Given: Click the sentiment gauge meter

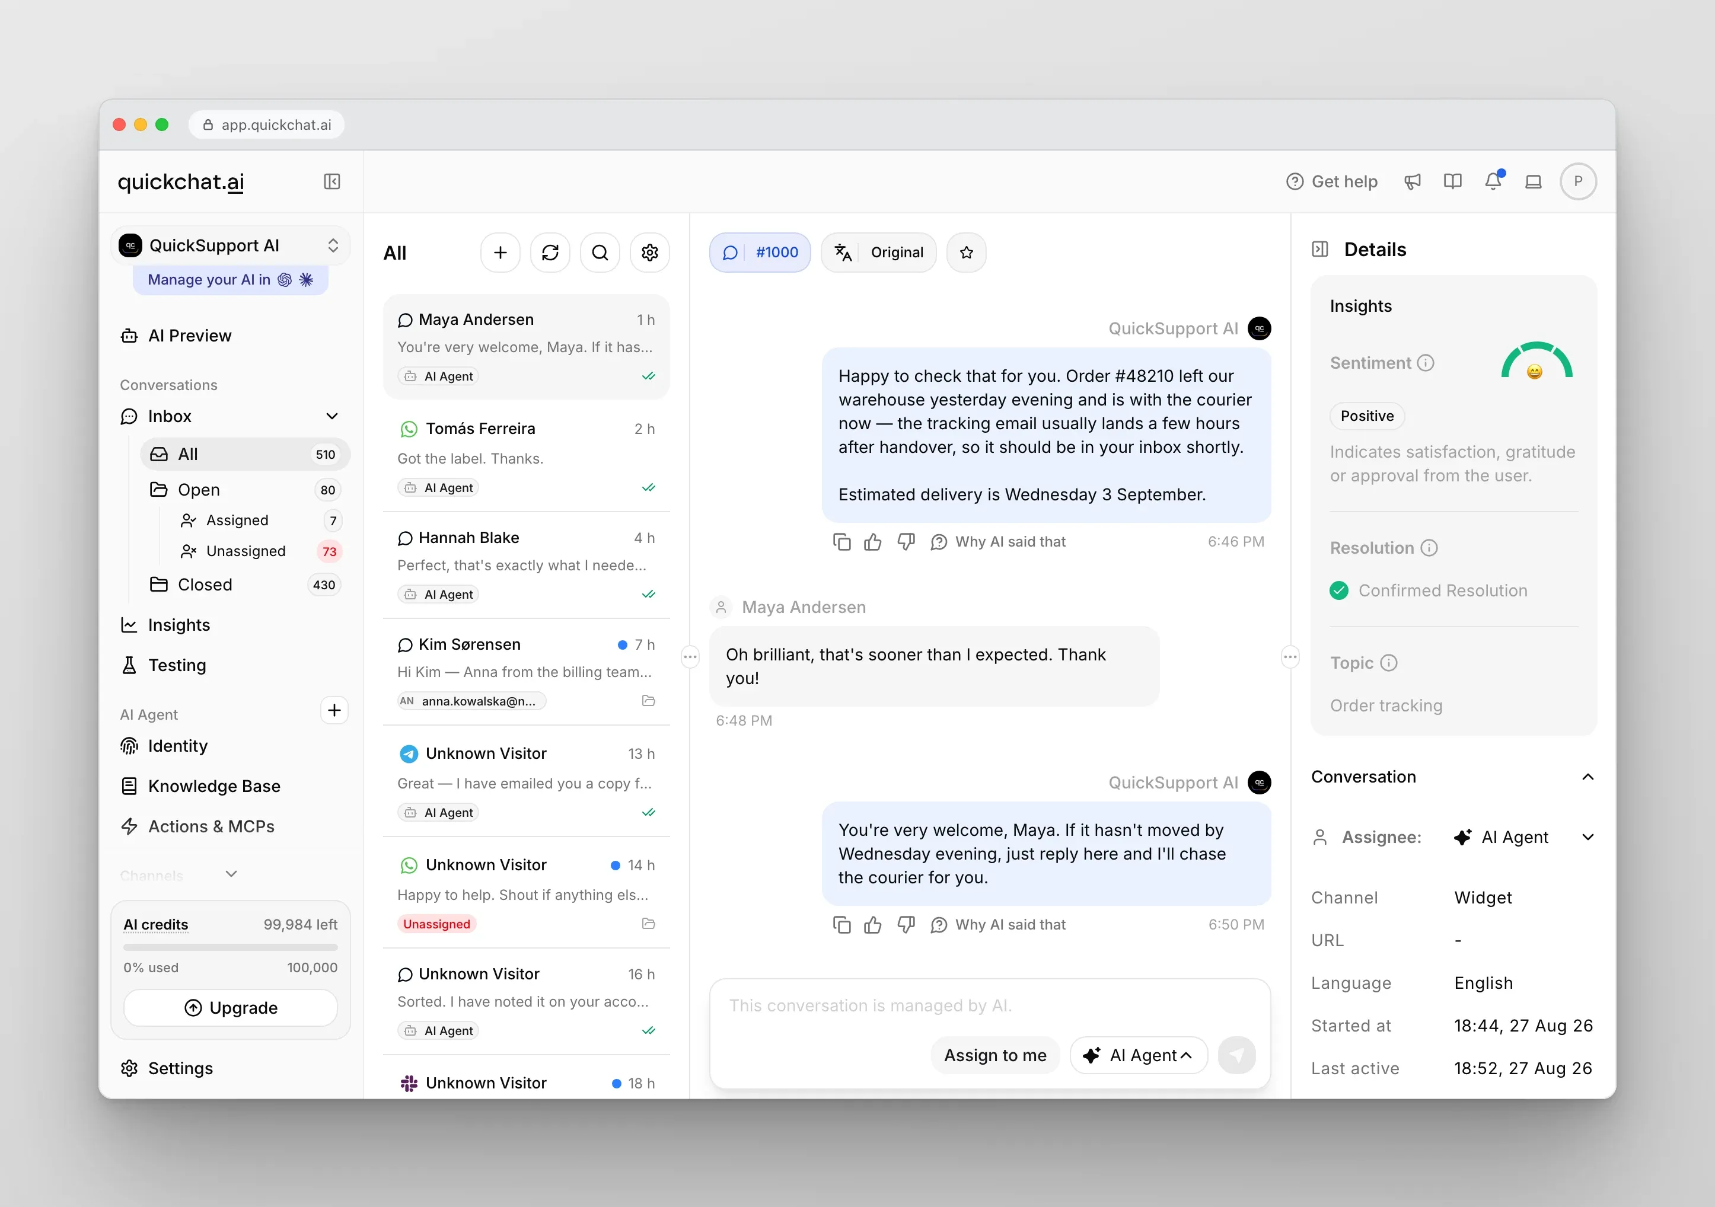Looking at the screenshot, I should tap(1537, 362).
